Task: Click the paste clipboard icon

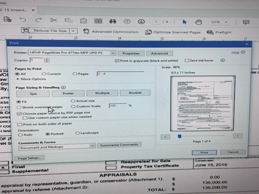Action: [x=83, y=21]
